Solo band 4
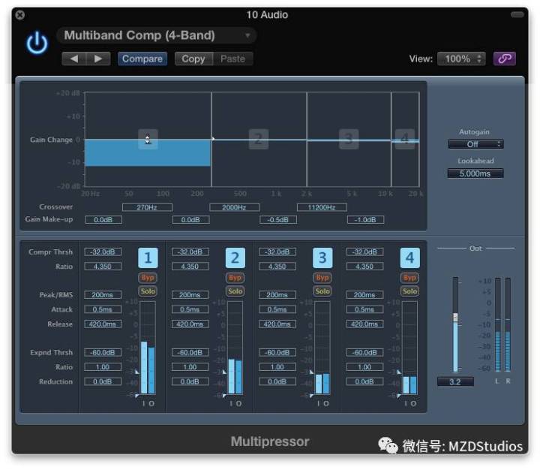 coord(409,291)
